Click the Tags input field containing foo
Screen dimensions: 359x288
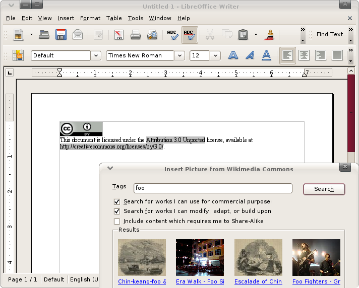[x=213, y=188]
